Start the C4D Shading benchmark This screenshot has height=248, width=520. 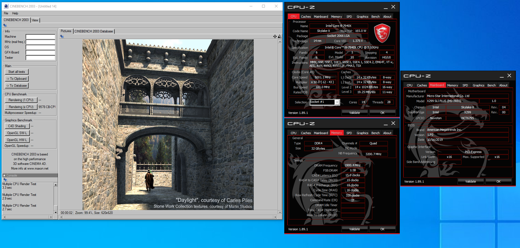pyautogui.click(x=17, y=126)
